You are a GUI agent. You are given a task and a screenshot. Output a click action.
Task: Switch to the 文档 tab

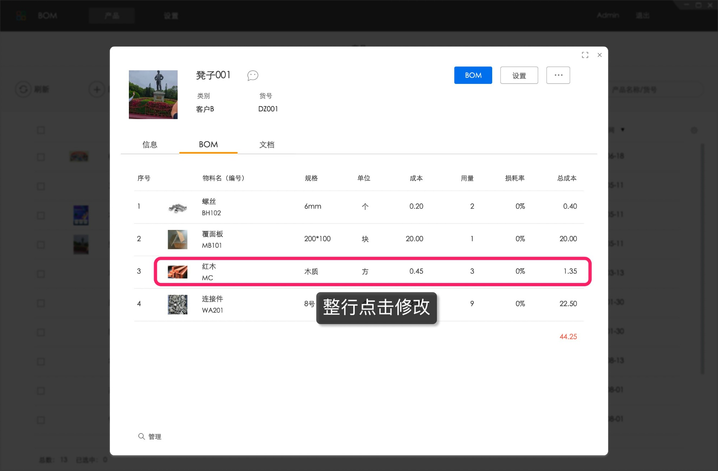tap(267, 145)
